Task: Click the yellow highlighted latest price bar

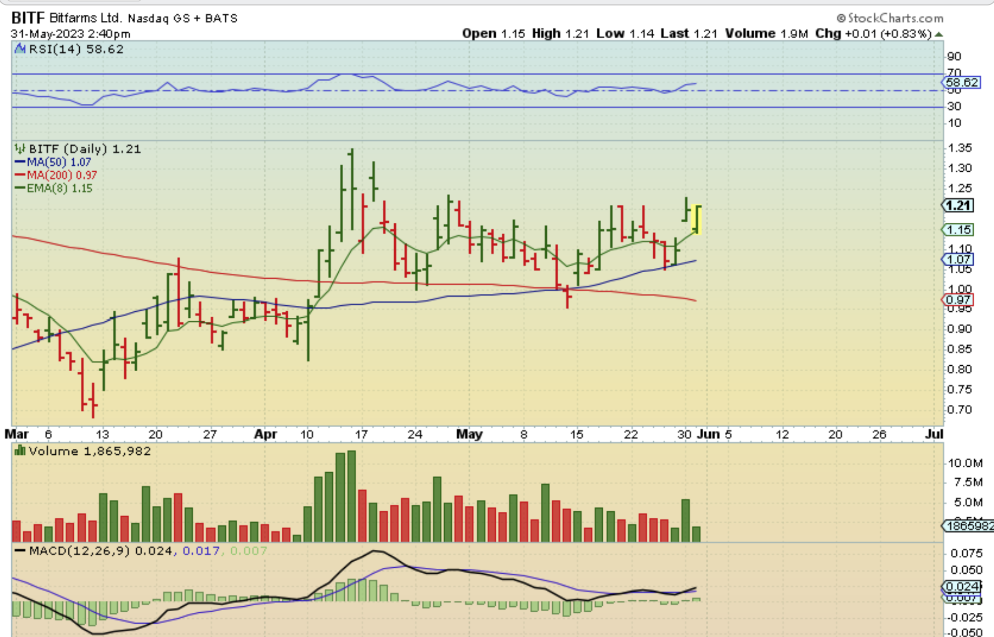Action: [x=697, y=219]
